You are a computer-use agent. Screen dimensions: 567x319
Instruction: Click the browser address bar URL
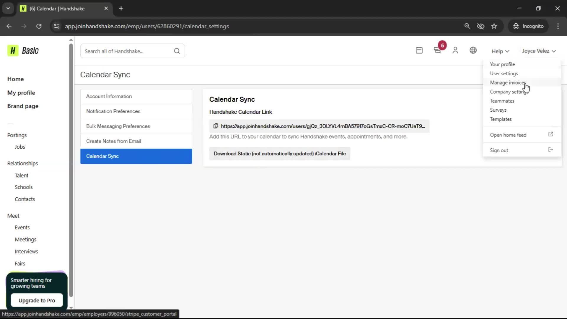click(x=147, y=26)
